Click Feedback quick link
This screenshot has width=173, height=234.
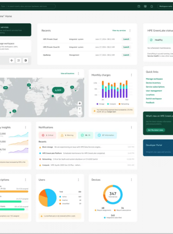click(x=150, y=103)
